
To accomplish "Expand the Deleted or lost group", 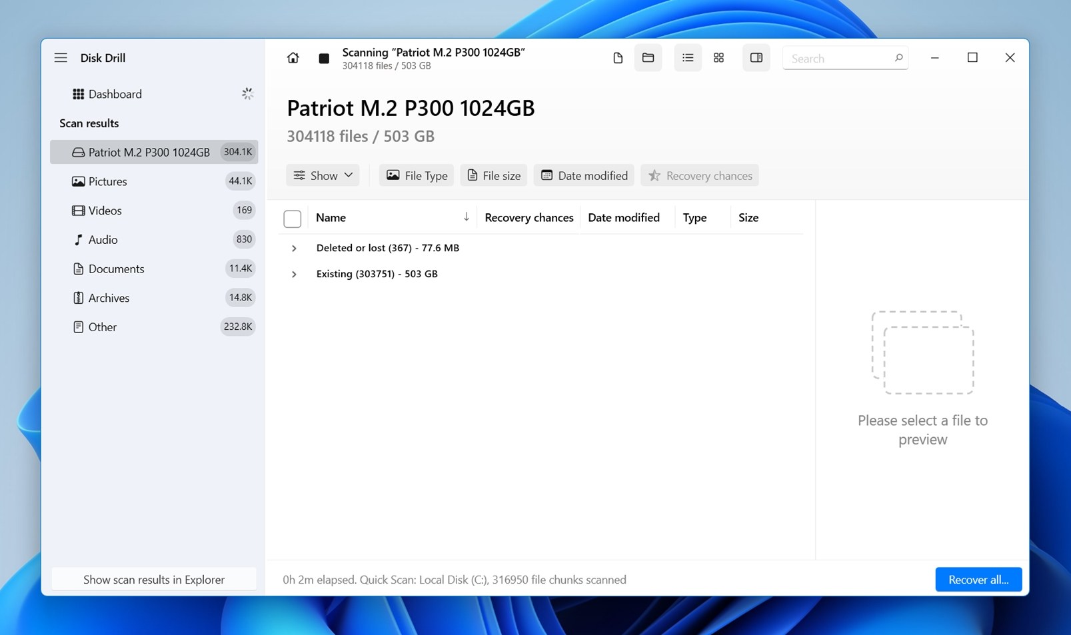I will point(294,249).
